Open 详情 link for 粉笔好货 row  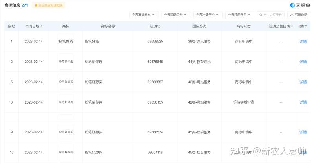[x=303, y=41]
